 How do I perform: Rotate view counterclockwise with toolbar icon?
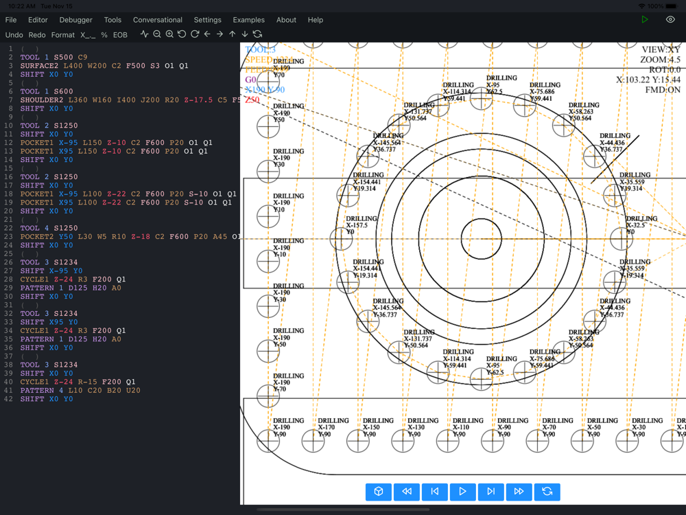(x=182, y=34)
